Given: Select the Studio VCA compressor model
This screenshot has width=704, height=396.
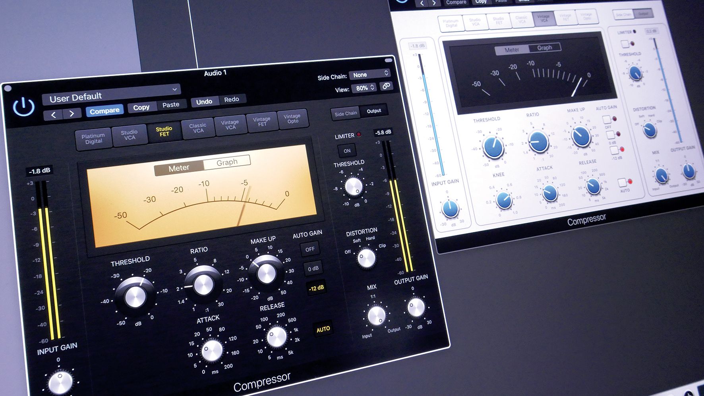Looking at the screenshot, I should pyautogui.click(x=130, y=135).
